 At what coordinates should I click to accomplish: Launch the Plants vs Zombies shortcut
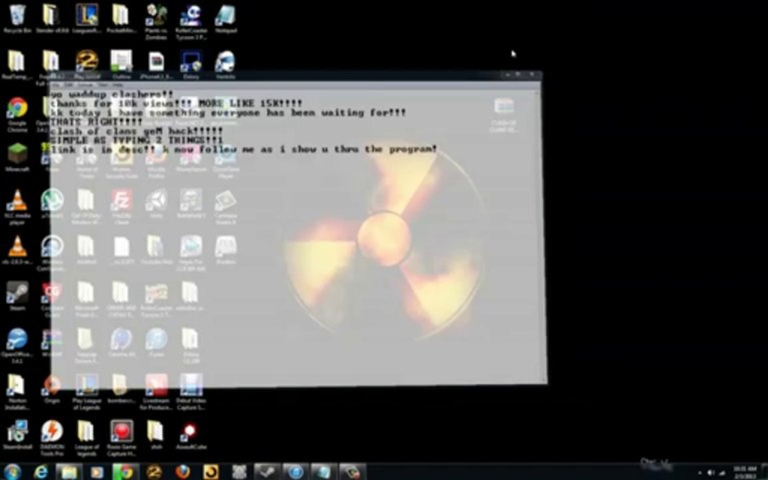click(156, 21)
